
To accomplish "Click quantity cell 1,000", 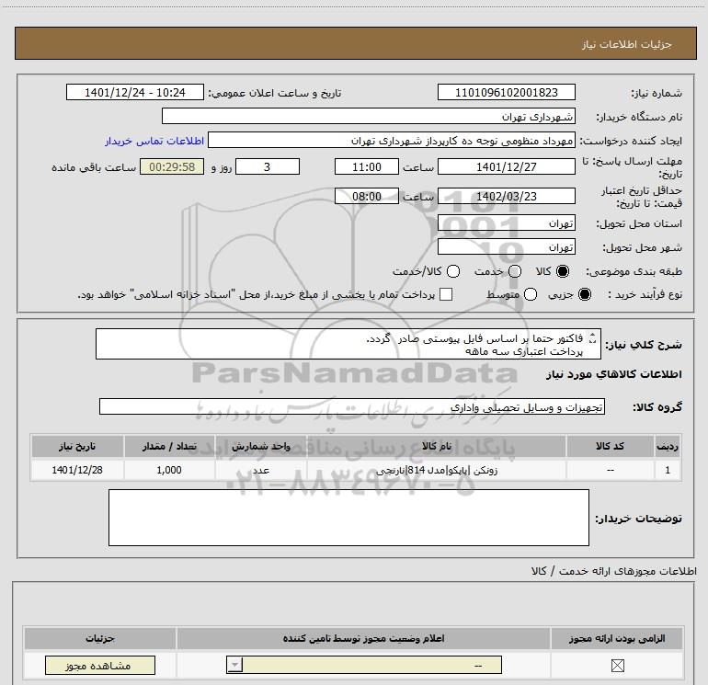I will (169, 470).
